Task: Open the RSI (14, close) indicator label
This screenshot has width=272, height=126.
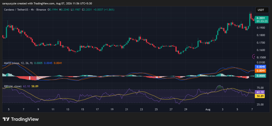Action: point(13,86)
